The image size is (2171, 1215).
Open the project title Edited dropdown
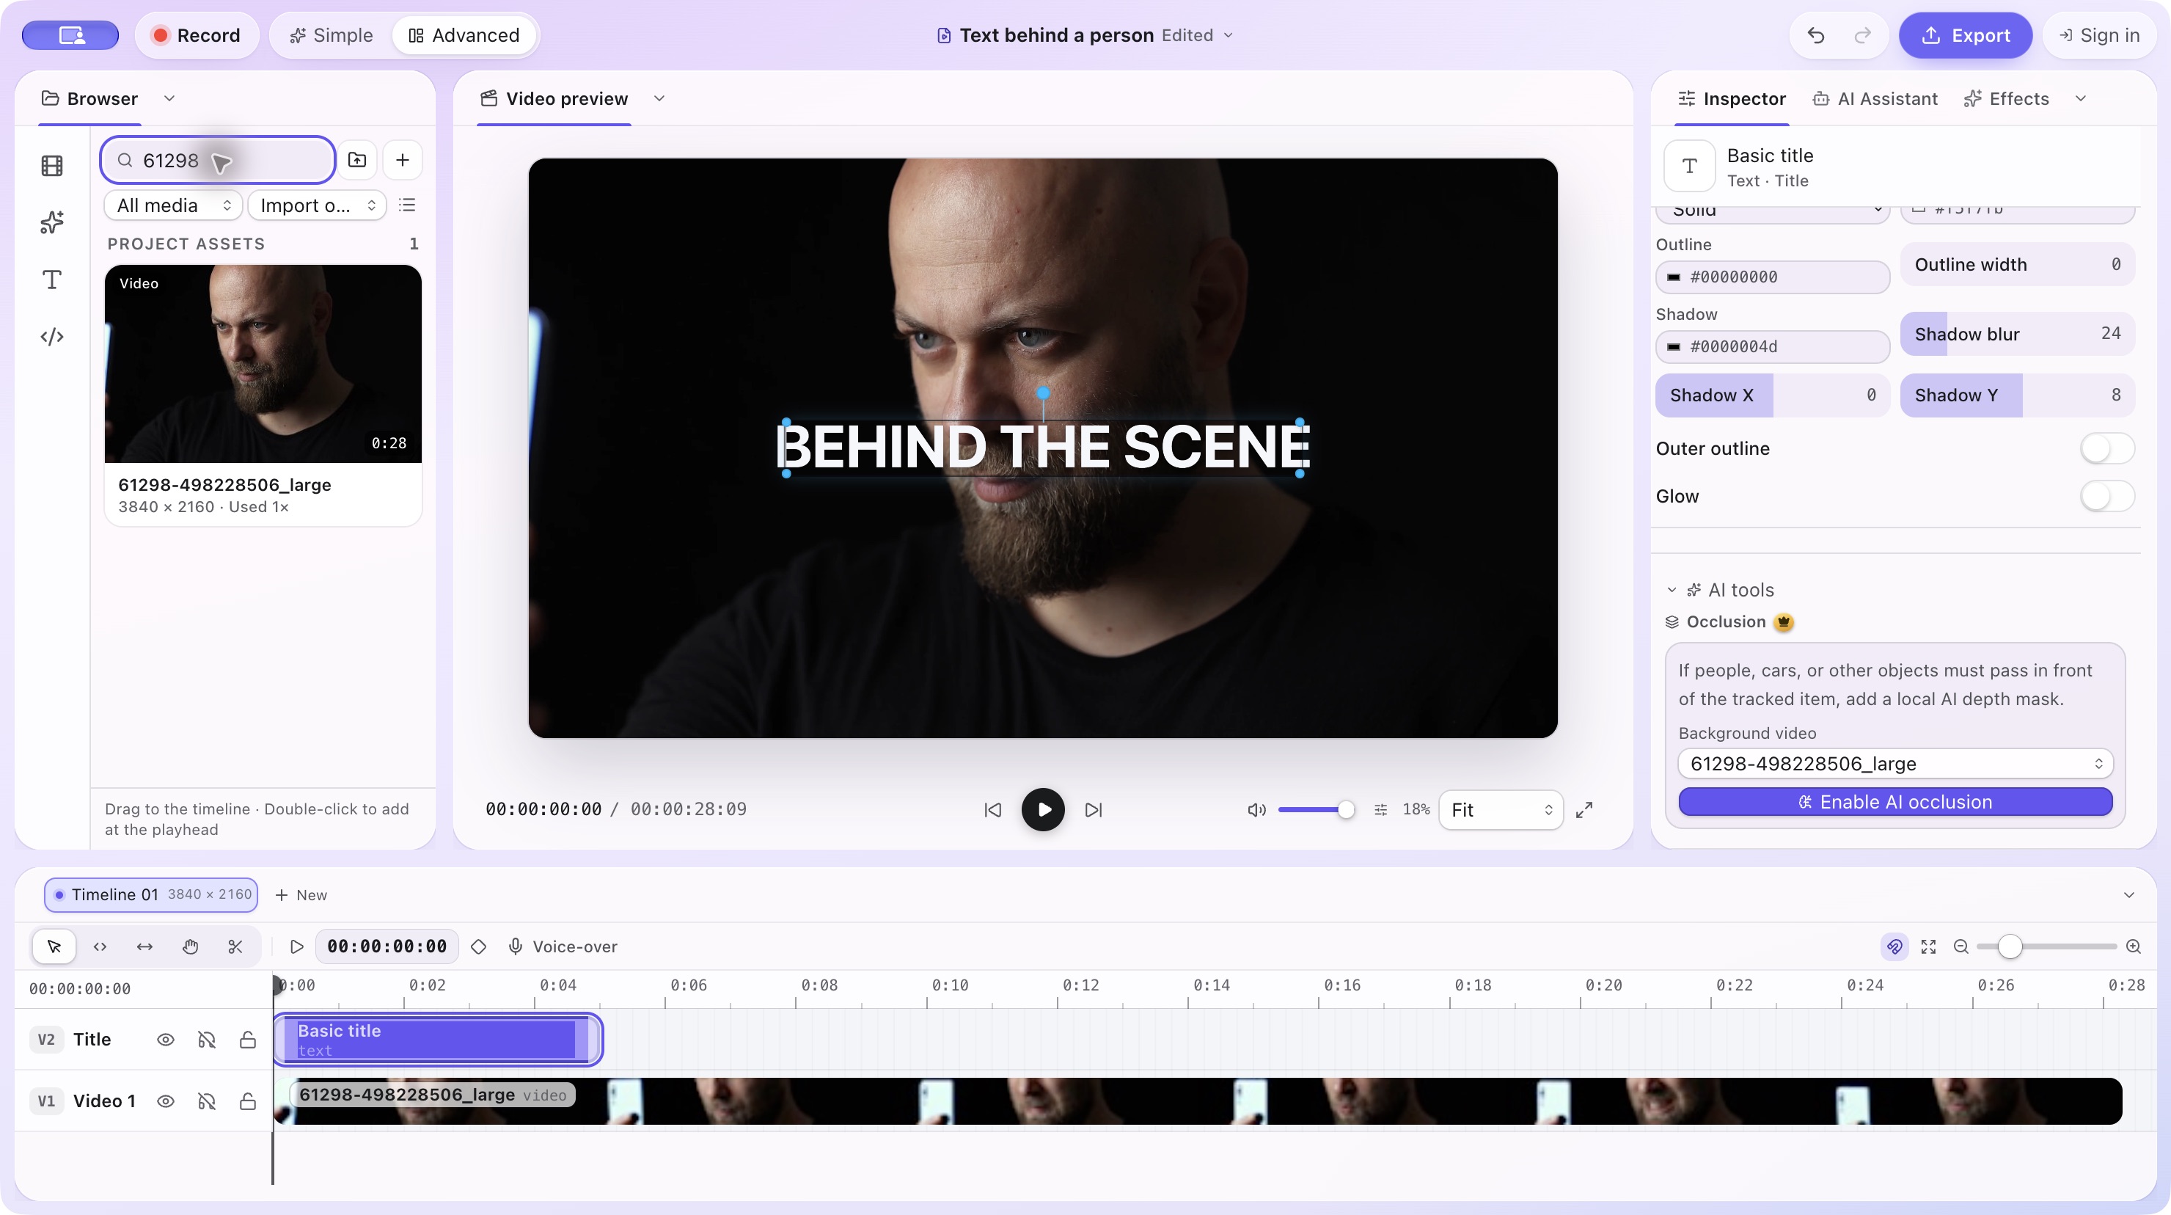click(x=1229, y=35)
